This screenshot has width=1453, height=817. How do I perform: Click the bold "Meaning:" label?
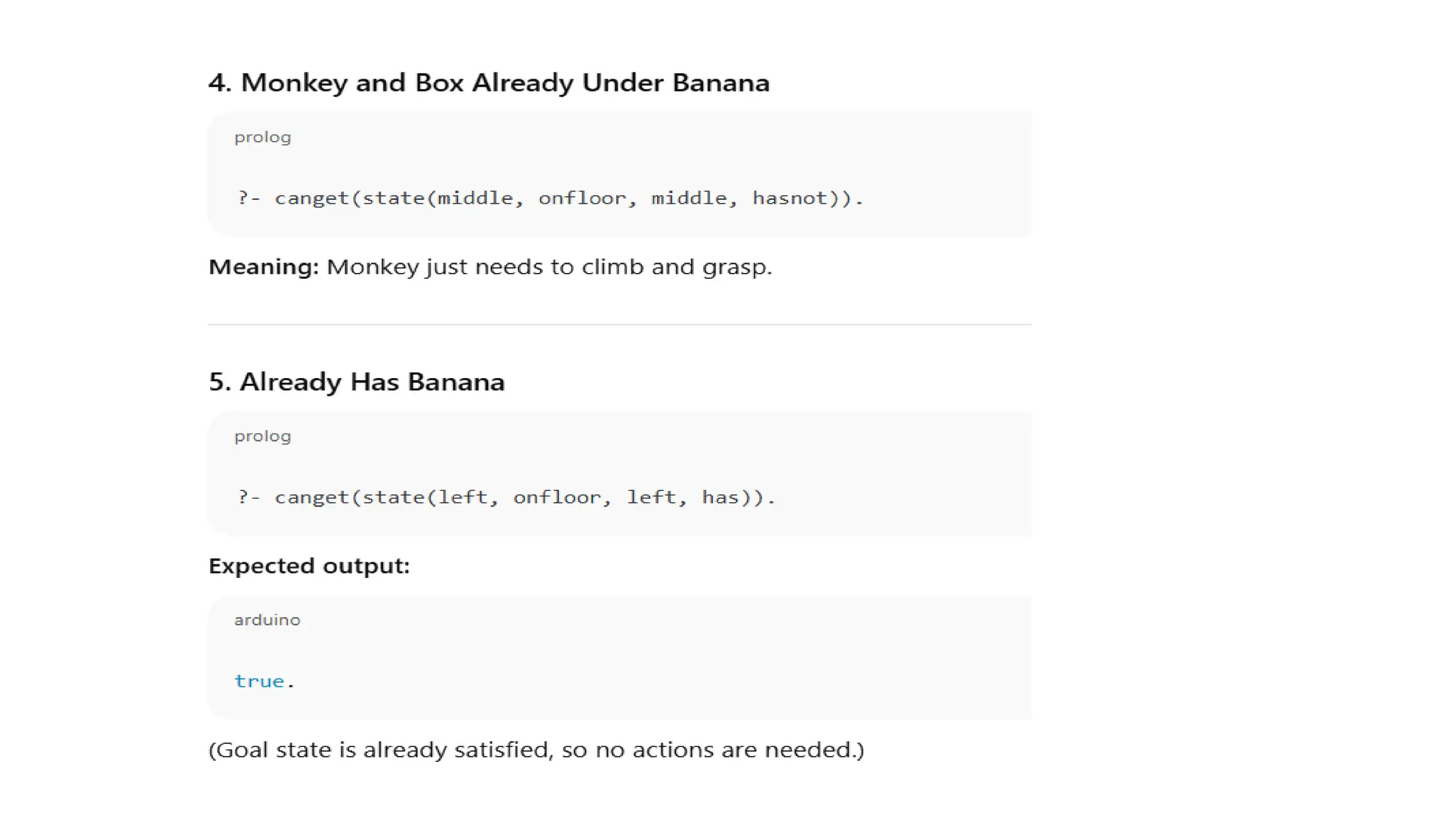263,267
